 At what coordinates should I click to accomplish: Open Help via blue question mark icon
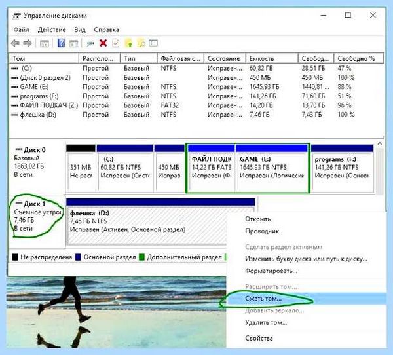(61, 43)
